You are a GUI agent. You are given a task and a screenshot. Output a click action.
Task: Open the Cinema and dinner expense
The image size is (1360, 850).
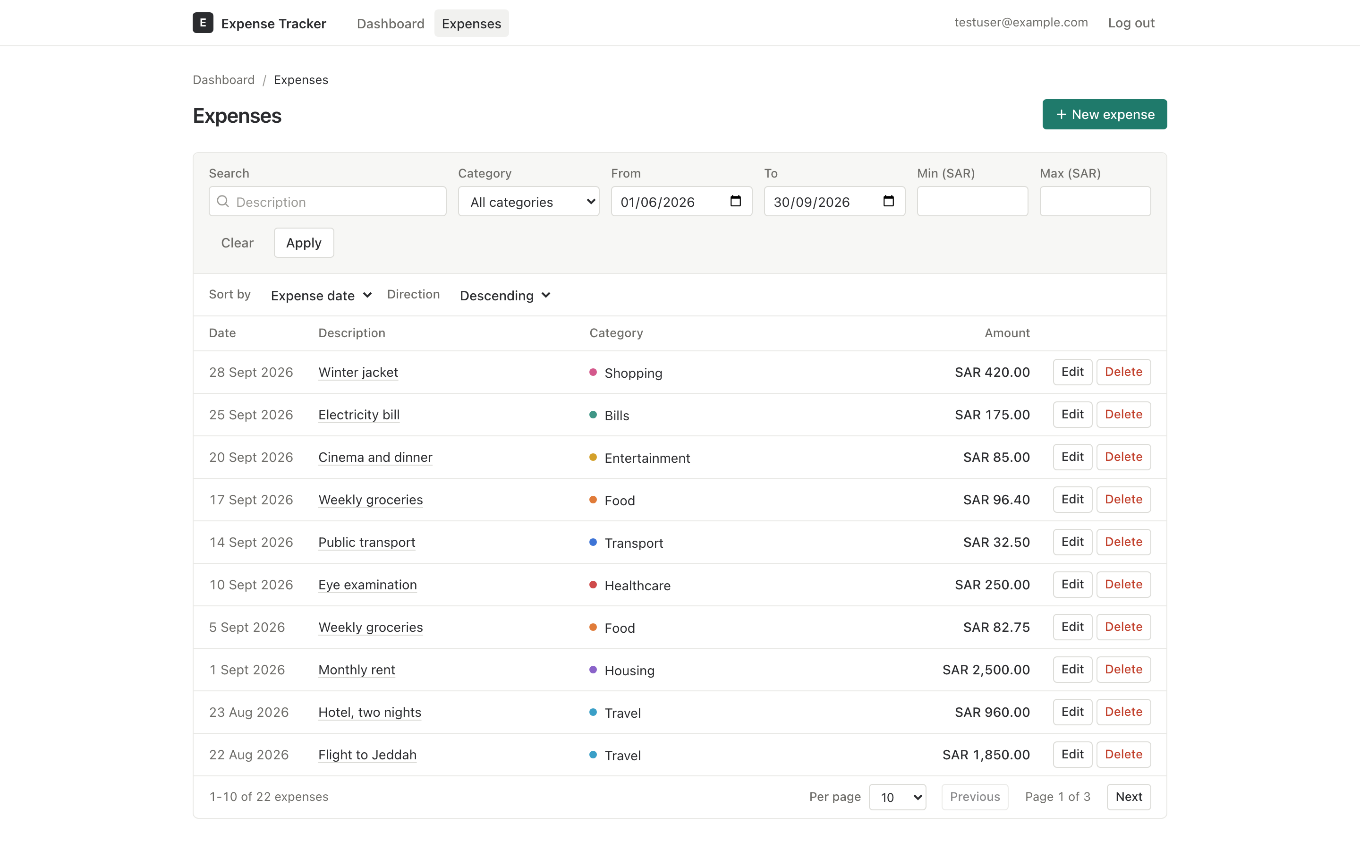tap(375, 457)
